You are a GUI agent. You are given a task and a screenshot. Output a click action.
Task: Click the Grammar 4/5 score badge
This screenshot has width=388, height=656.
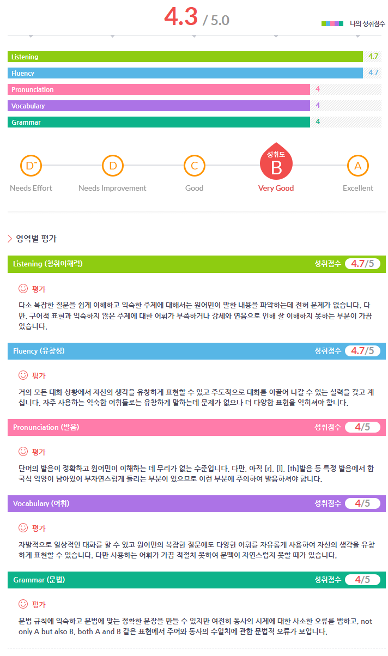[x=362, y=580]
